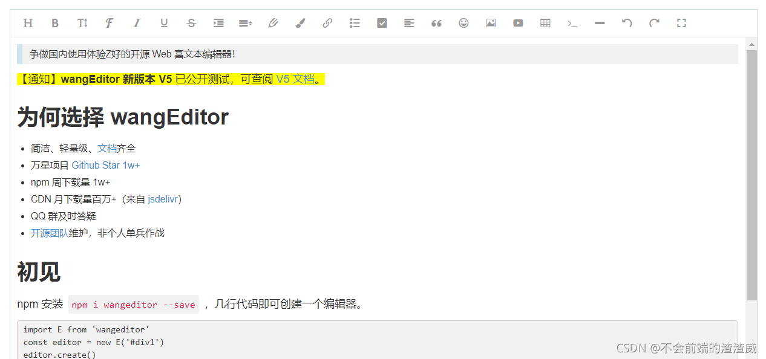
Task: Click the highlighted 【通知】wangEditor 新版本 V5 text
Action: [x=94, y=79]
